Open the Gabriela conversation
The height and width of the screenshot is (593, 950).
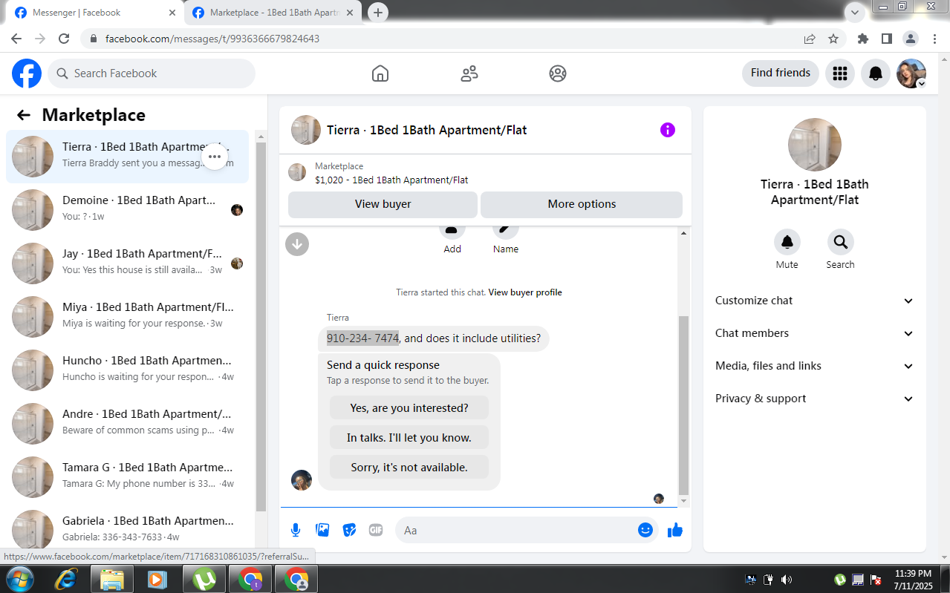pyautogui.click(x=127, y=528)
